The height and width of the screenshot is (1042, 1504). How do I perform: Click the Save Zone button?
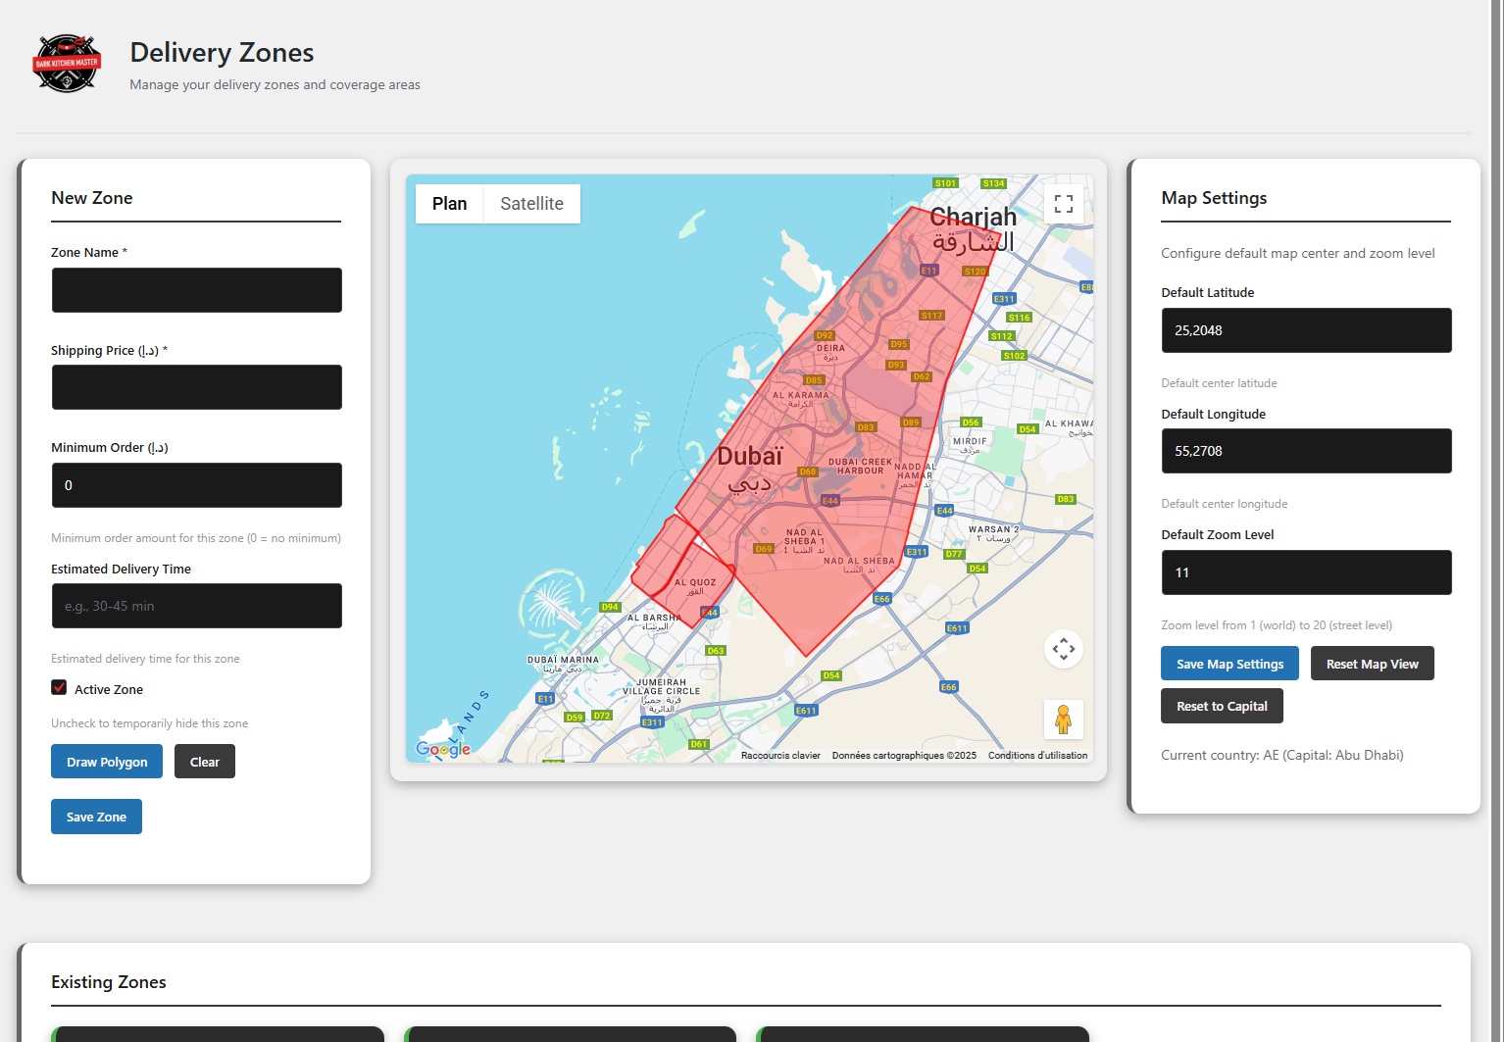click(96, 817)
